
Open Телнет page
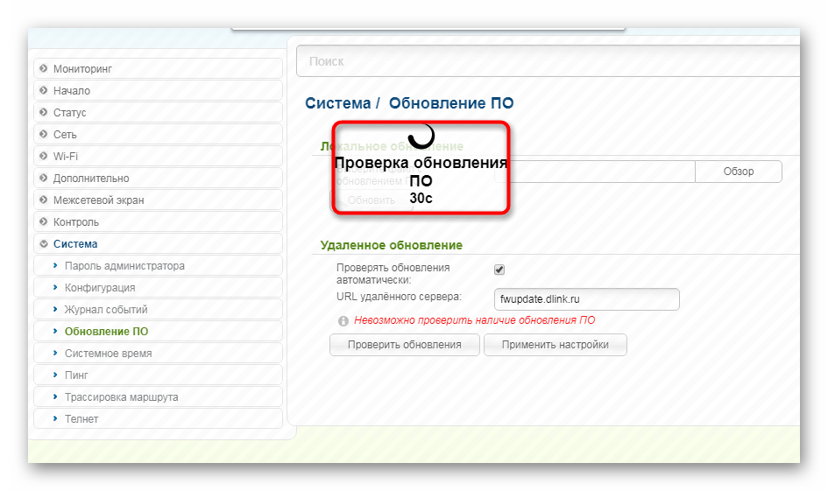158,418
